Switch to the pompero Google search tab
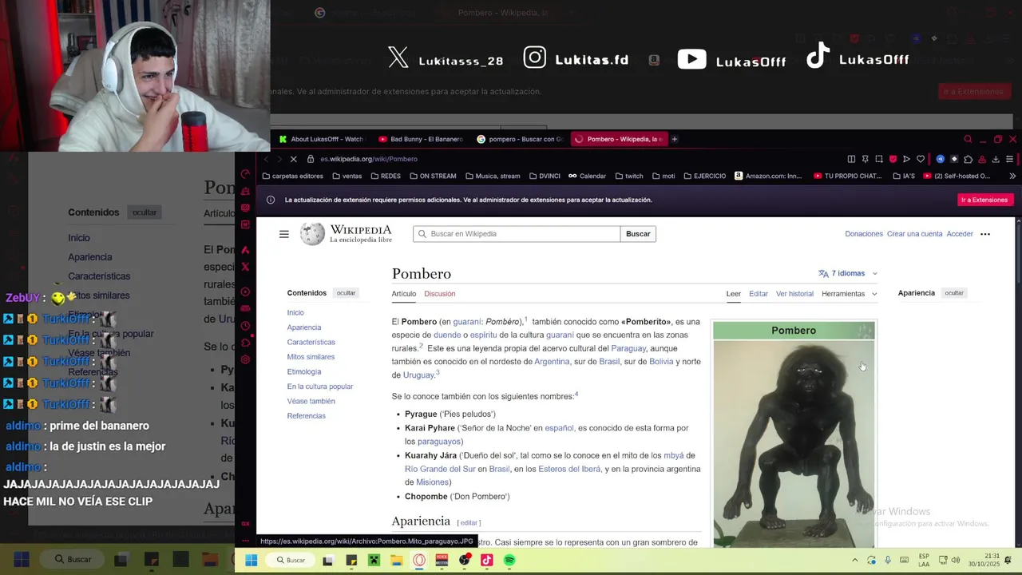1022x575 pixels. (x=520, y=139)
